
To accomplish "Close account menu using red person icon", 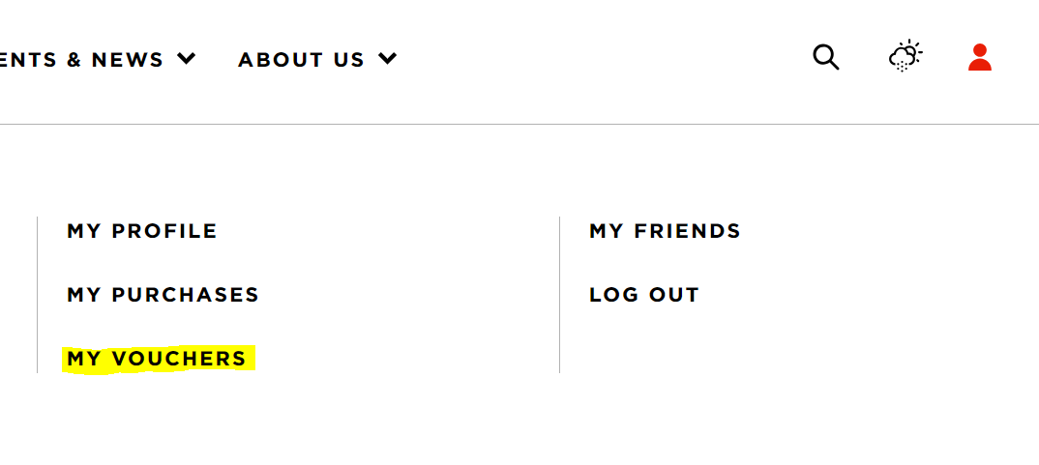I will (979, 57).
